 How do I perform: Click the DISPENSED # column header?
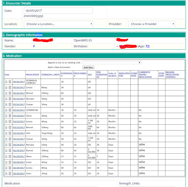pos(67,74)
